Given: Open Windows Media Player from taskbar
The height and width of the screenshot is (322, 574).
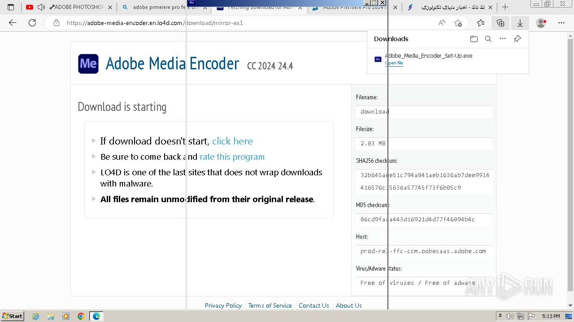Looking at the screenshot, I should coord(66,316).
